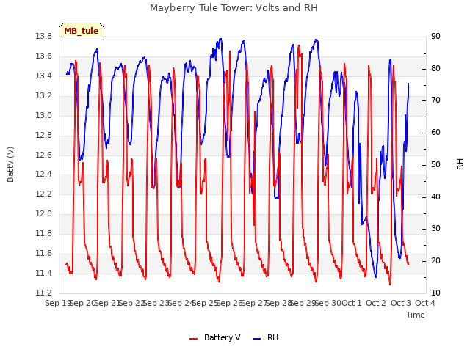The height and width of the screenshot is (352, 470).
Task: Click the 11.2 left axis tick value
Action: [x=44, y=293]
